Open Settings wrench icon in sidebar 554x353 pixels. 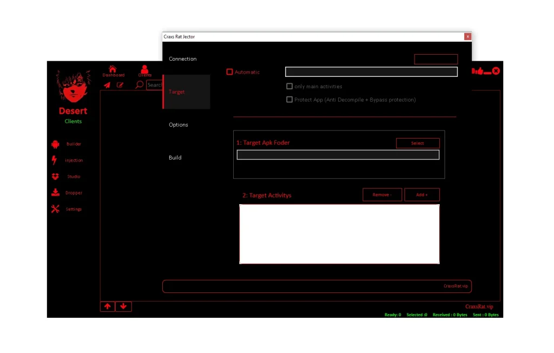pos(55,209)
